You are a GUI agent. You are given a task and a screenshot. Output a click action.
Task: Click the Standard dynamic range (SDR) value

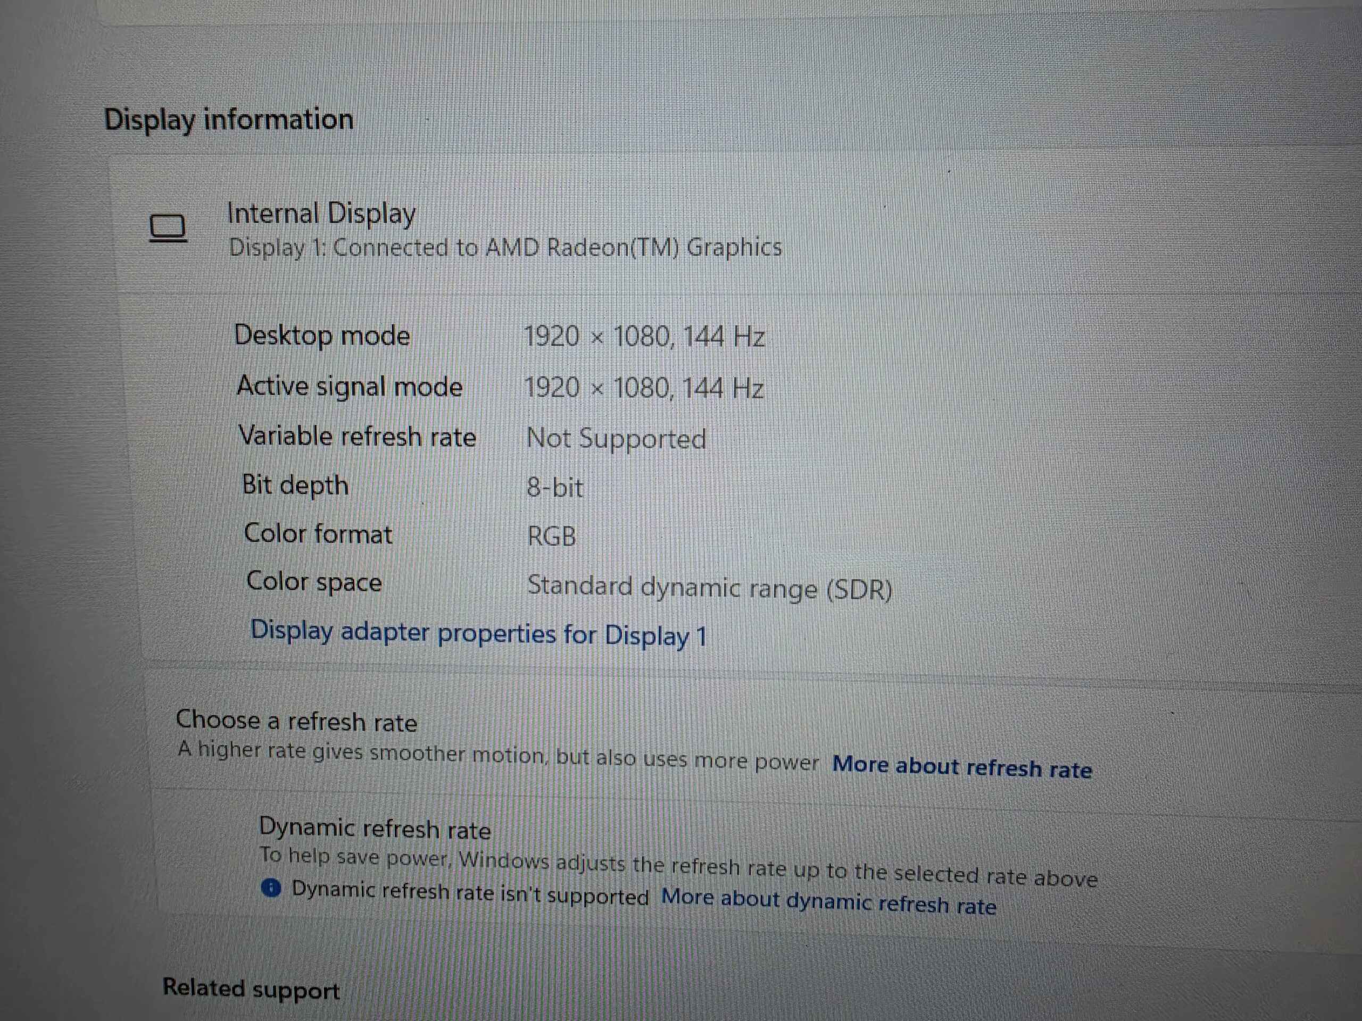pyautogui.click(x=710, y=588)
